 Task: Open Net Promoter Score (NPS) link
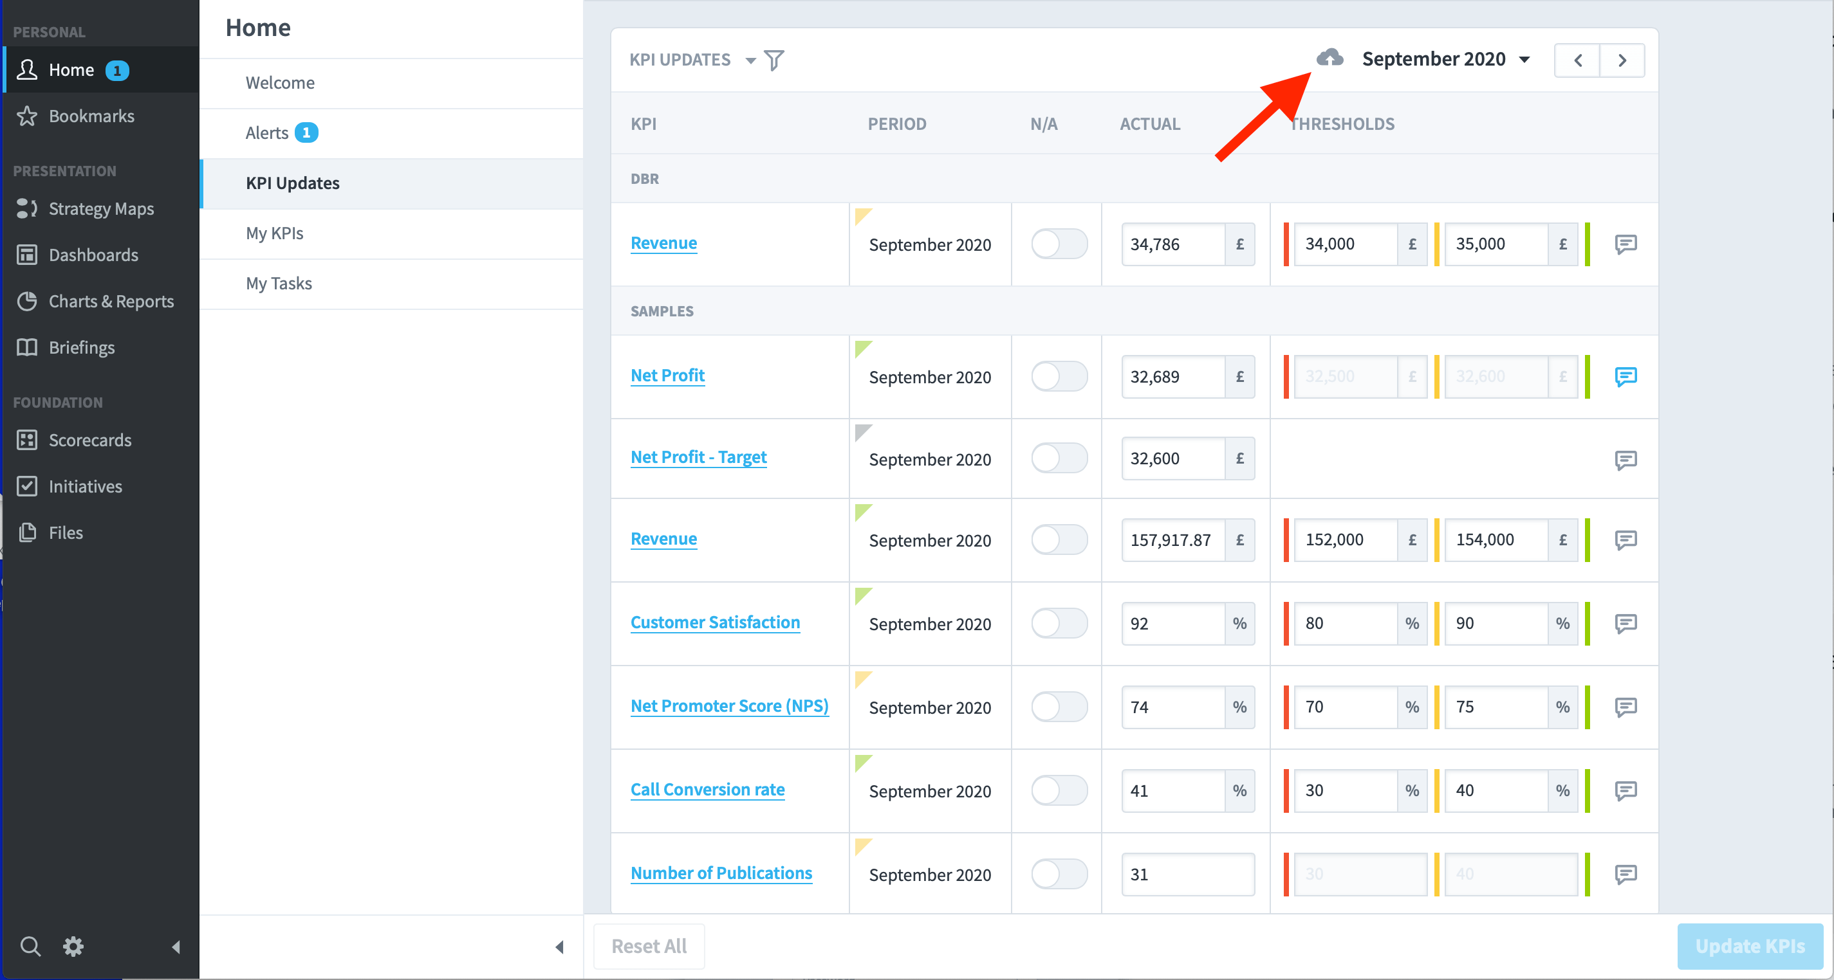click(729, 706)
